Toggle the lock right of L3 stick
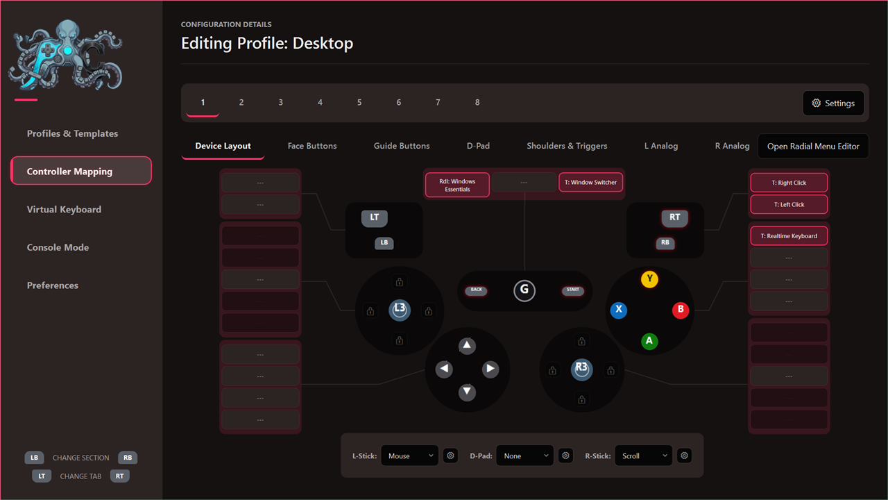Image resolution: width=888 pixels, height=500 pixels. (x=429, y=311)
